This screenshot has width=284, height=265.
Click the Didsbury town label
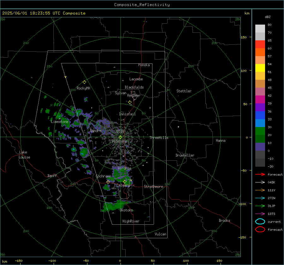tap(119, 141)
